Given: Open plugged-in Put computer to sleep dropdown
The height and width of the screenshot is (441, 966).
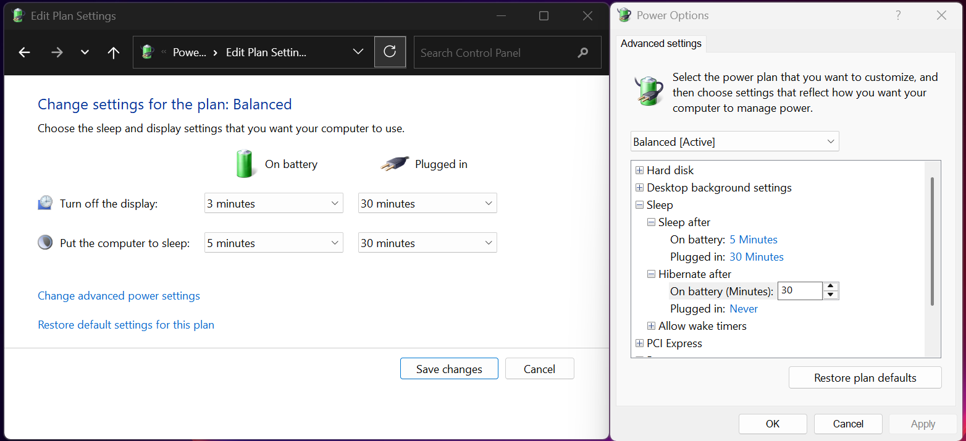Looking at the screenshot, I should click(427, 243).
